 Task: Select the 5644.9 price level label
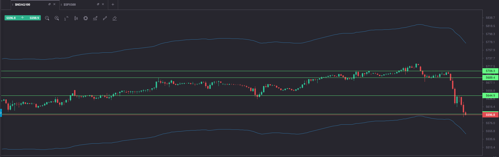[490, 95]
